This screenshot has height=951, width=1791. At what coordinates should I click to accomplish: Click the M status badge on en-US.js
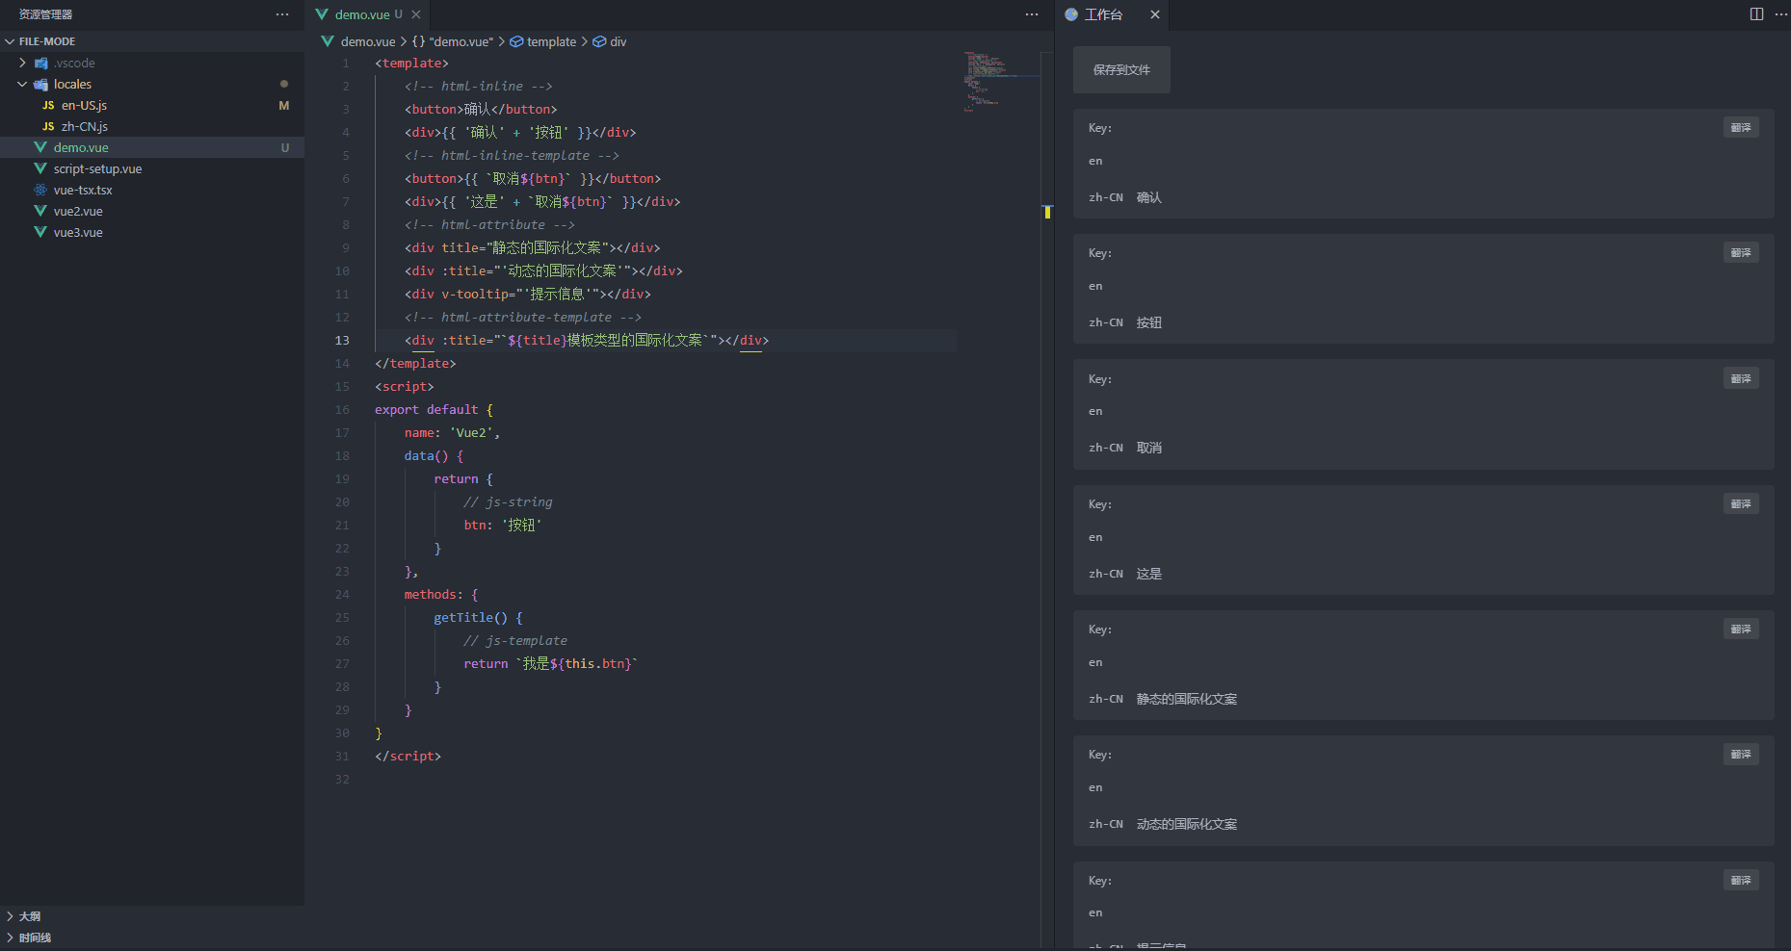[284, 106]
